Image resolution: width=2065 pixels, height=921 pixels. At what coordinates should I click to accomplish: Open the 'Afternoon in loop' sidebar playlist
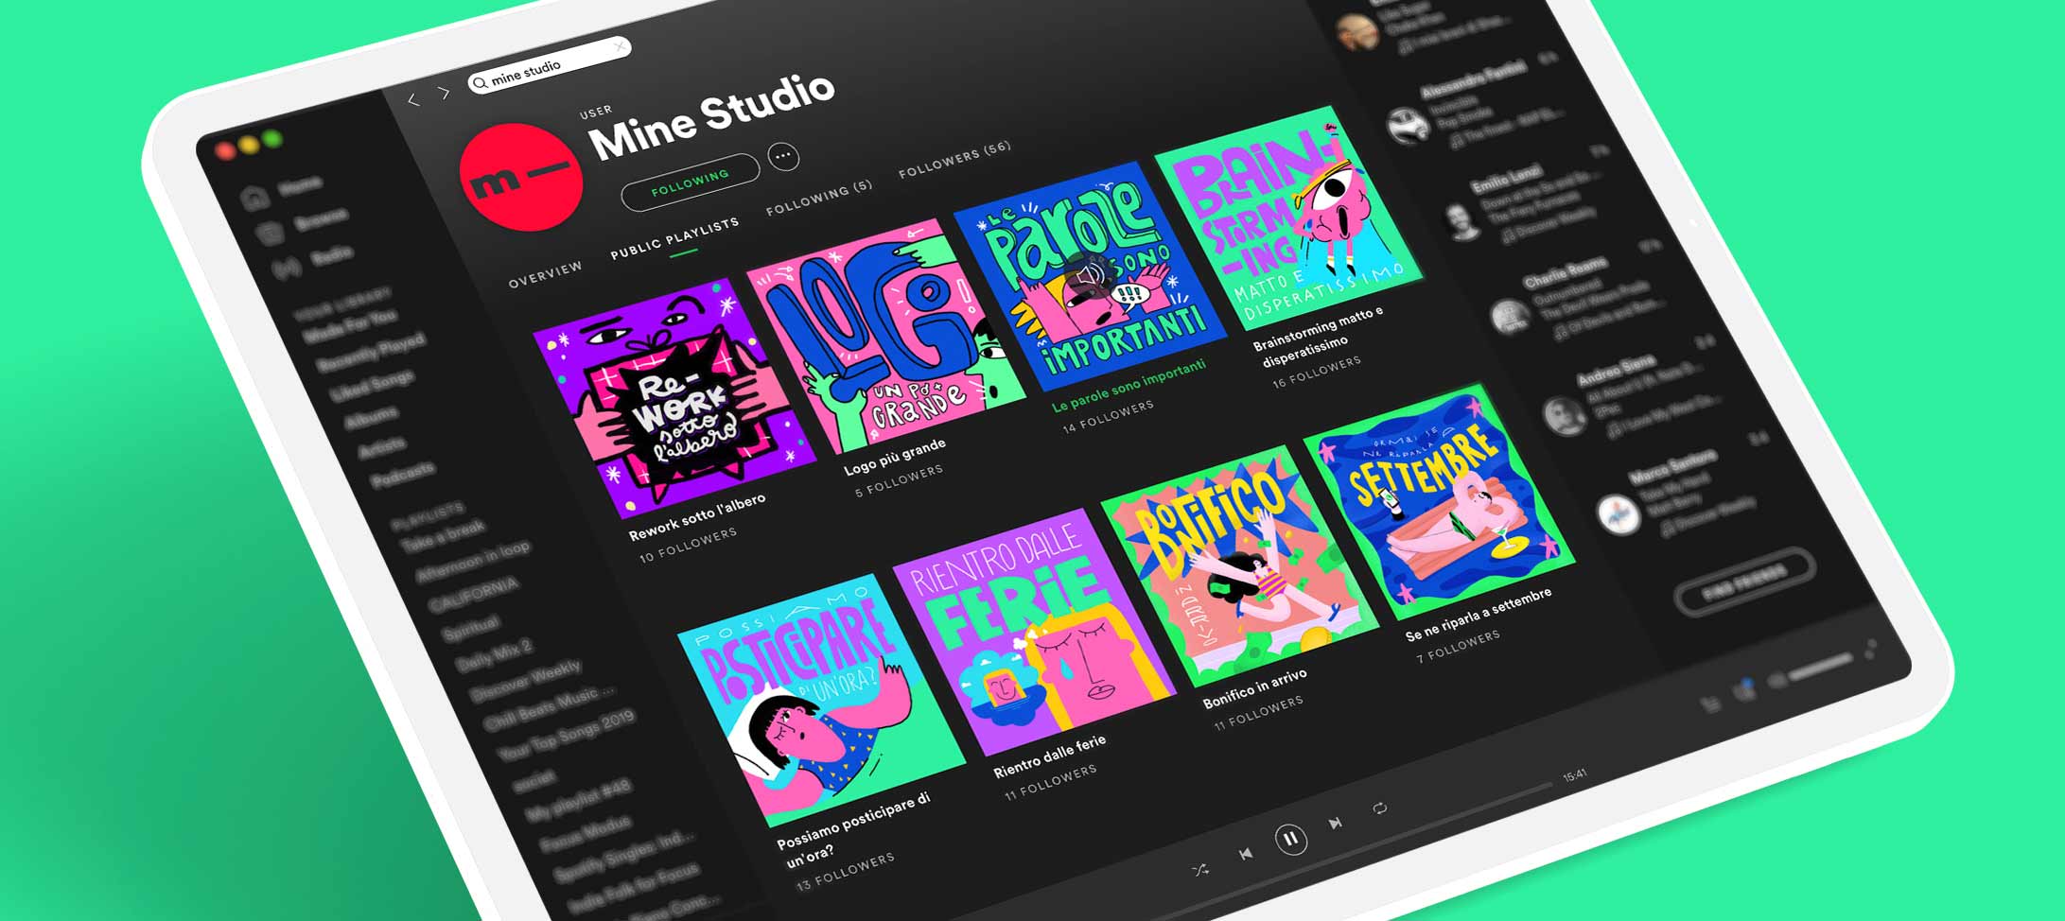click(x=474, y=562)
